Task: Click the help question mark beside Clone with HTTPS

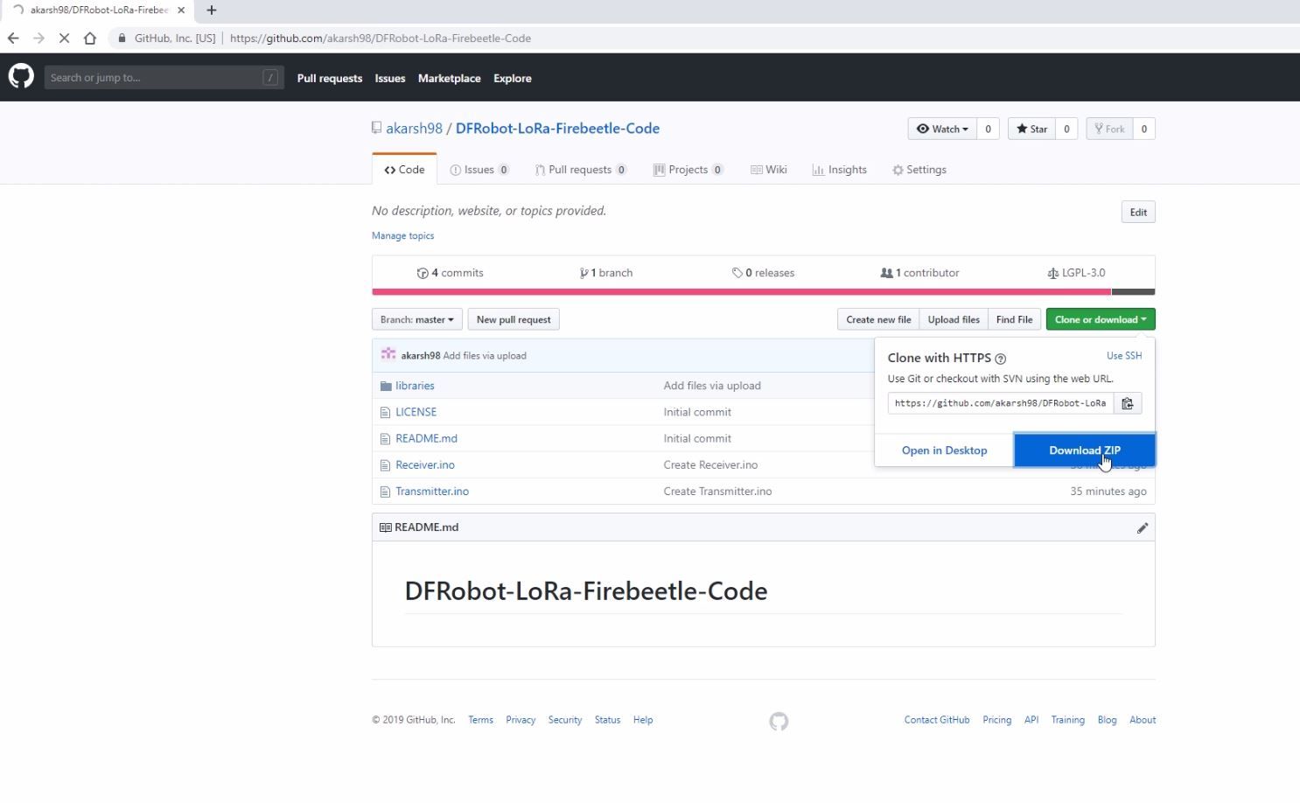Action: (x=1001, y=359)
